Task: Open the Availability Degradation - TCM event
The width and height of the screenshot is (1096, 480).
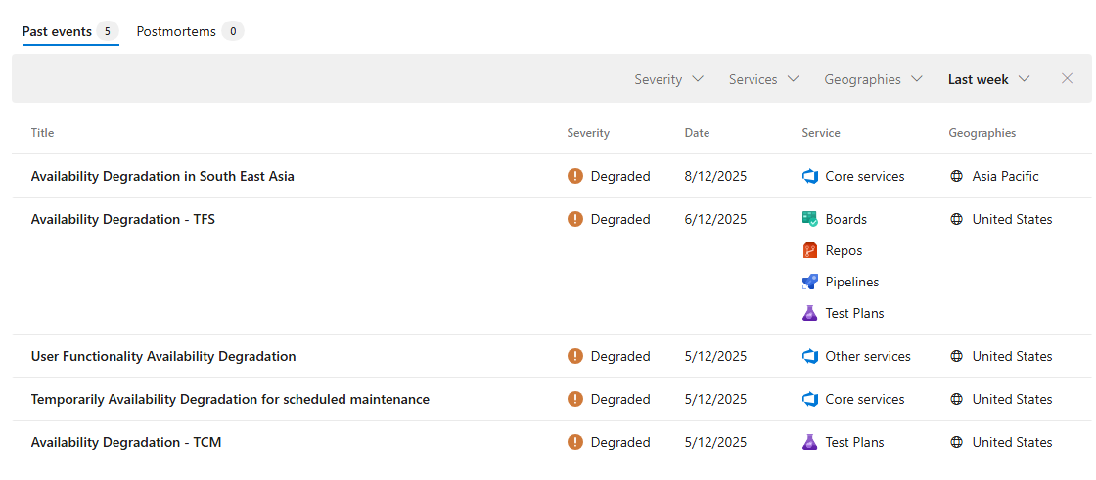Action: click(x=126, y=443)
